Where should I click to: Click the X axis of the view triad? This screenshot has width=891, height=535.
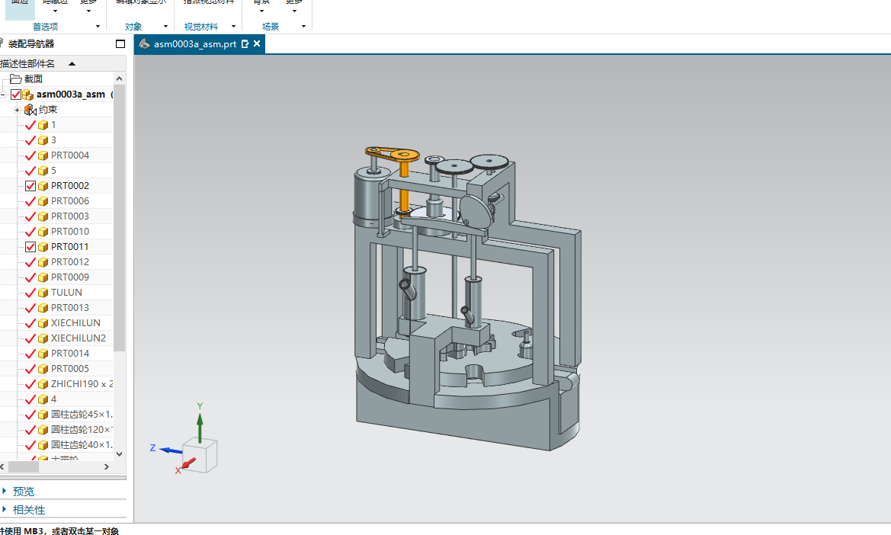click(187, 465)
